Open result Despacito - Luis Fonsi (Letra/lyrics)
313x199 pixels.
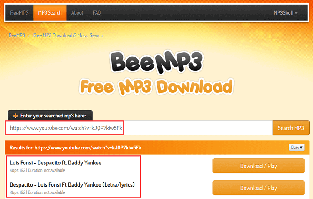point(72,185)
